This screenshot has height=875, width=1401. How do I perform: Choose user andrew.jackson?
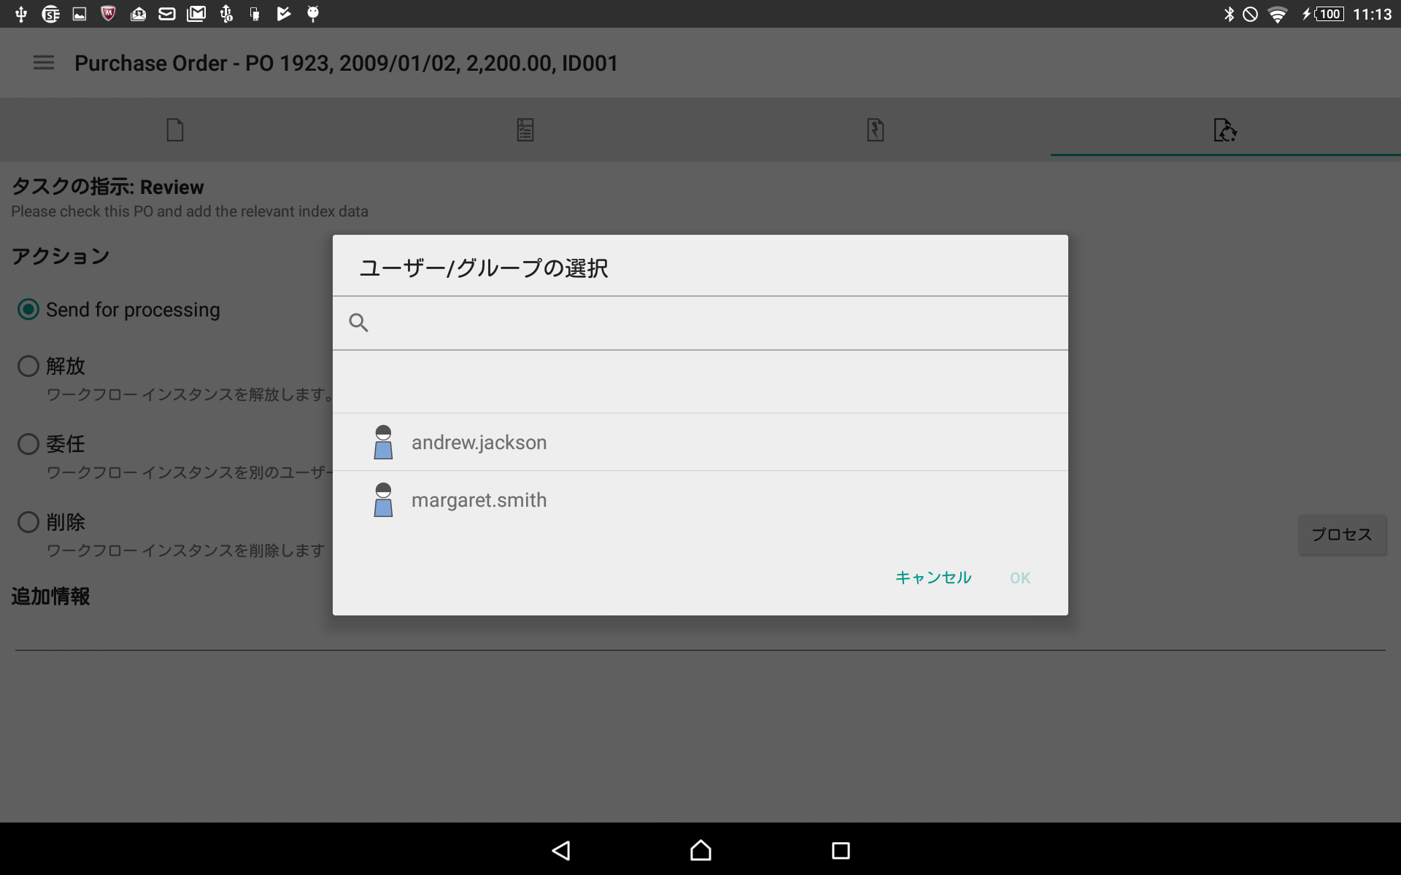(x=700, y=442)
